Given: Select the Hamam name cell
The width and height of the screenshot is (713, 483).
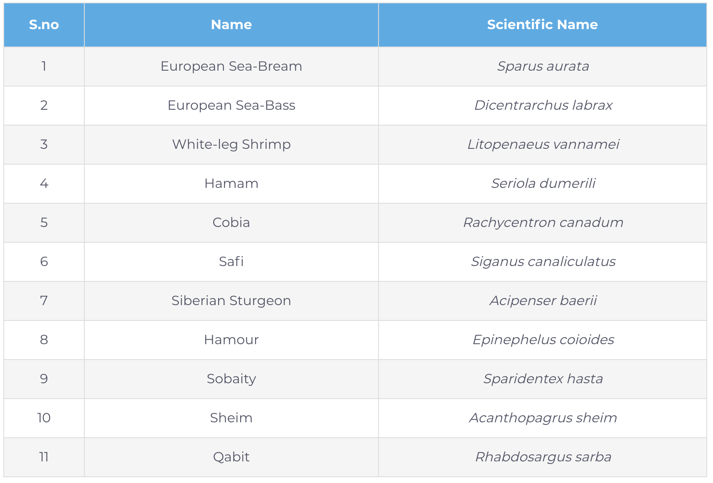Looking at the screenshot, I should click(231, 184).
